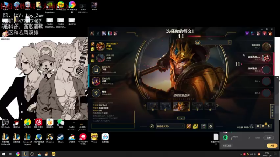Viewport: 280px width, 157px height.
Task: Open WeChat desktop shortcut
Action: (61, 124)
